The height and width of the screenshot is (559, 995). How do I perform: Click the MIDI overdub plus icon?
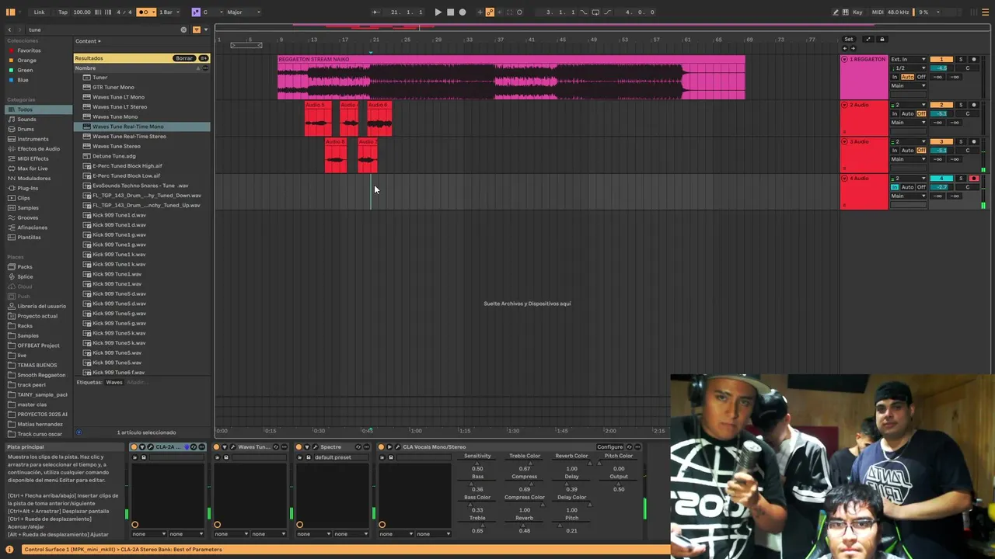point(480,12)
